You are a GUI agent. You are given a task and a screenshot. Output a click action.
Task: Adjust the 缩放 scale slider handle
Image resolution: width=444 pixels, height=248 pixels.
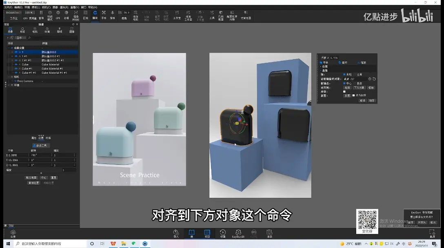click(x=41, y=173)
